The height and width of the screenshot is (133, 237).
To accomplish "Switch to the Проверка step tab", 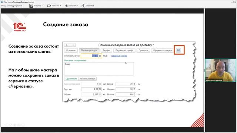I will [143, 50].
